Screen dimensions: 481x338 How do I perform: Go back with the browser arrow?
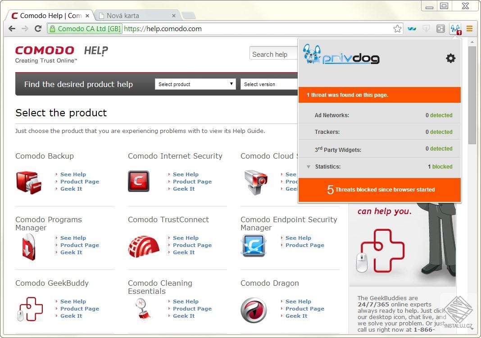[12, 29]
